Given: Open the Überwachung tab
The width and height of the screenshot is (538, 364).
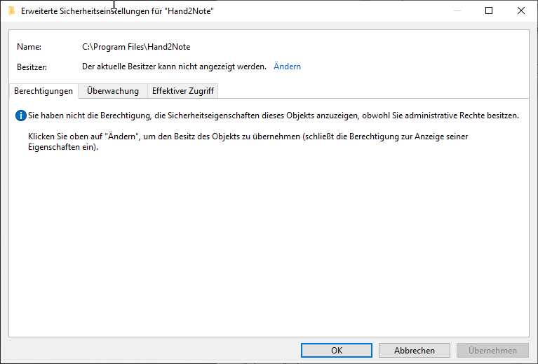Looking at the screenshot, I should tap(113, 91).
